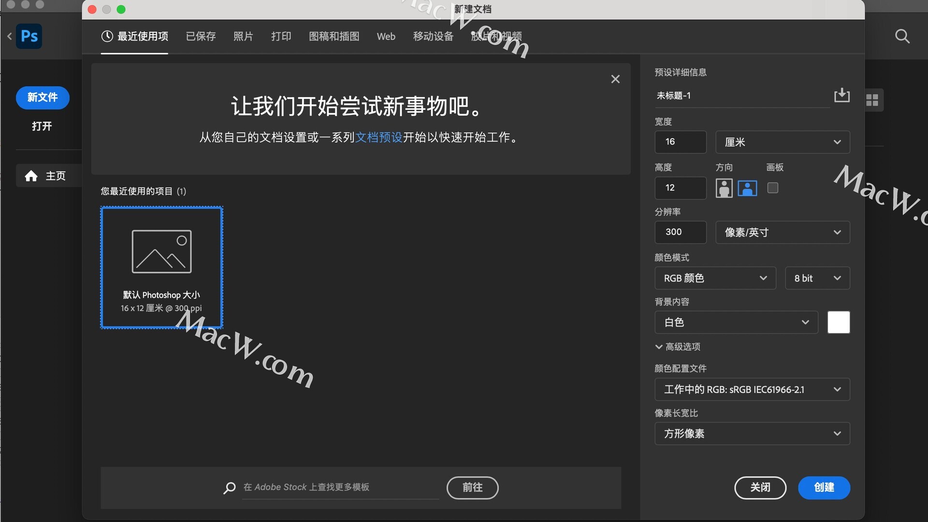This screenshot has height=522, width=928.
Task: Switch to the 移动设备 tab
Action: [433, 36]
